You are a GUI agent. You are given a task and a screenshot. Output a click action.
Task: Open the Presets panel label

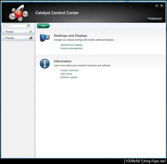(10, 38)
